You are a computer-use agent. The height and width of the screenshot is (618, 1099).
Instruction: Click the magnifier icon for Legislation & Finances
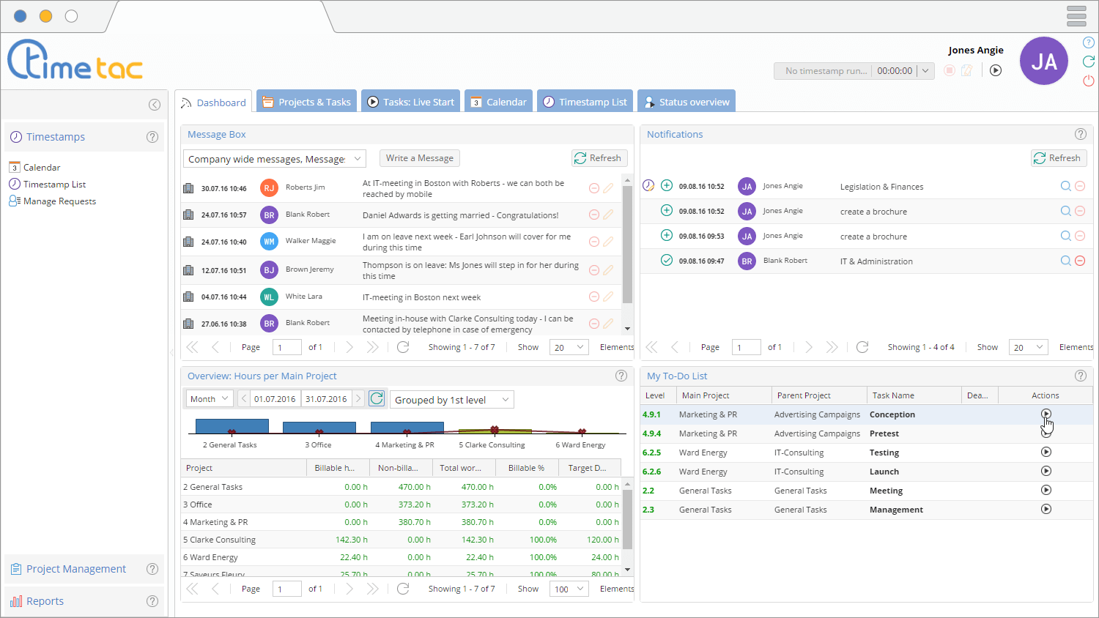pos(1065,187)
